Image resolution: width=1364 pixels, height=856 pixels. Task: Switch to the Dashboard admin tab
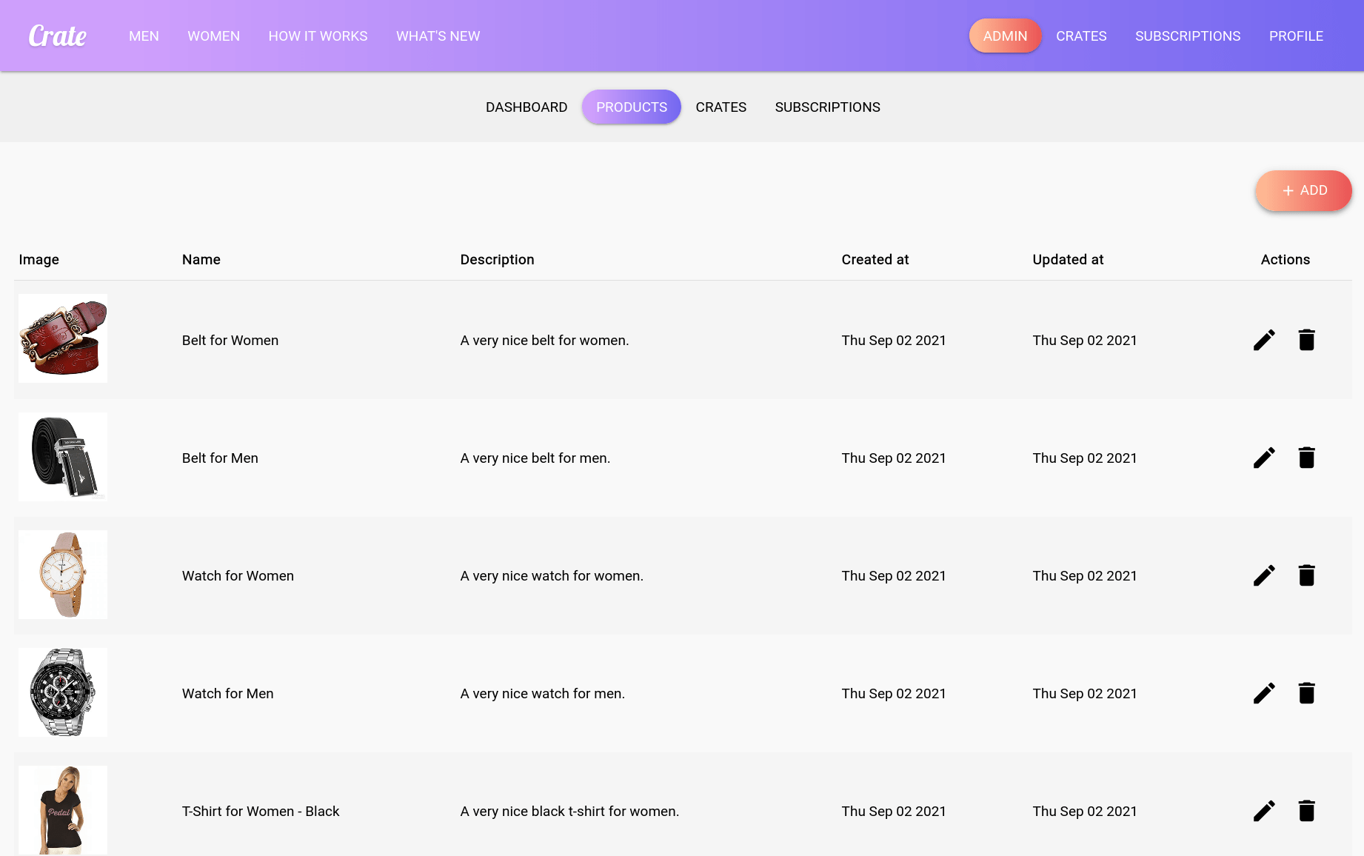526,107
